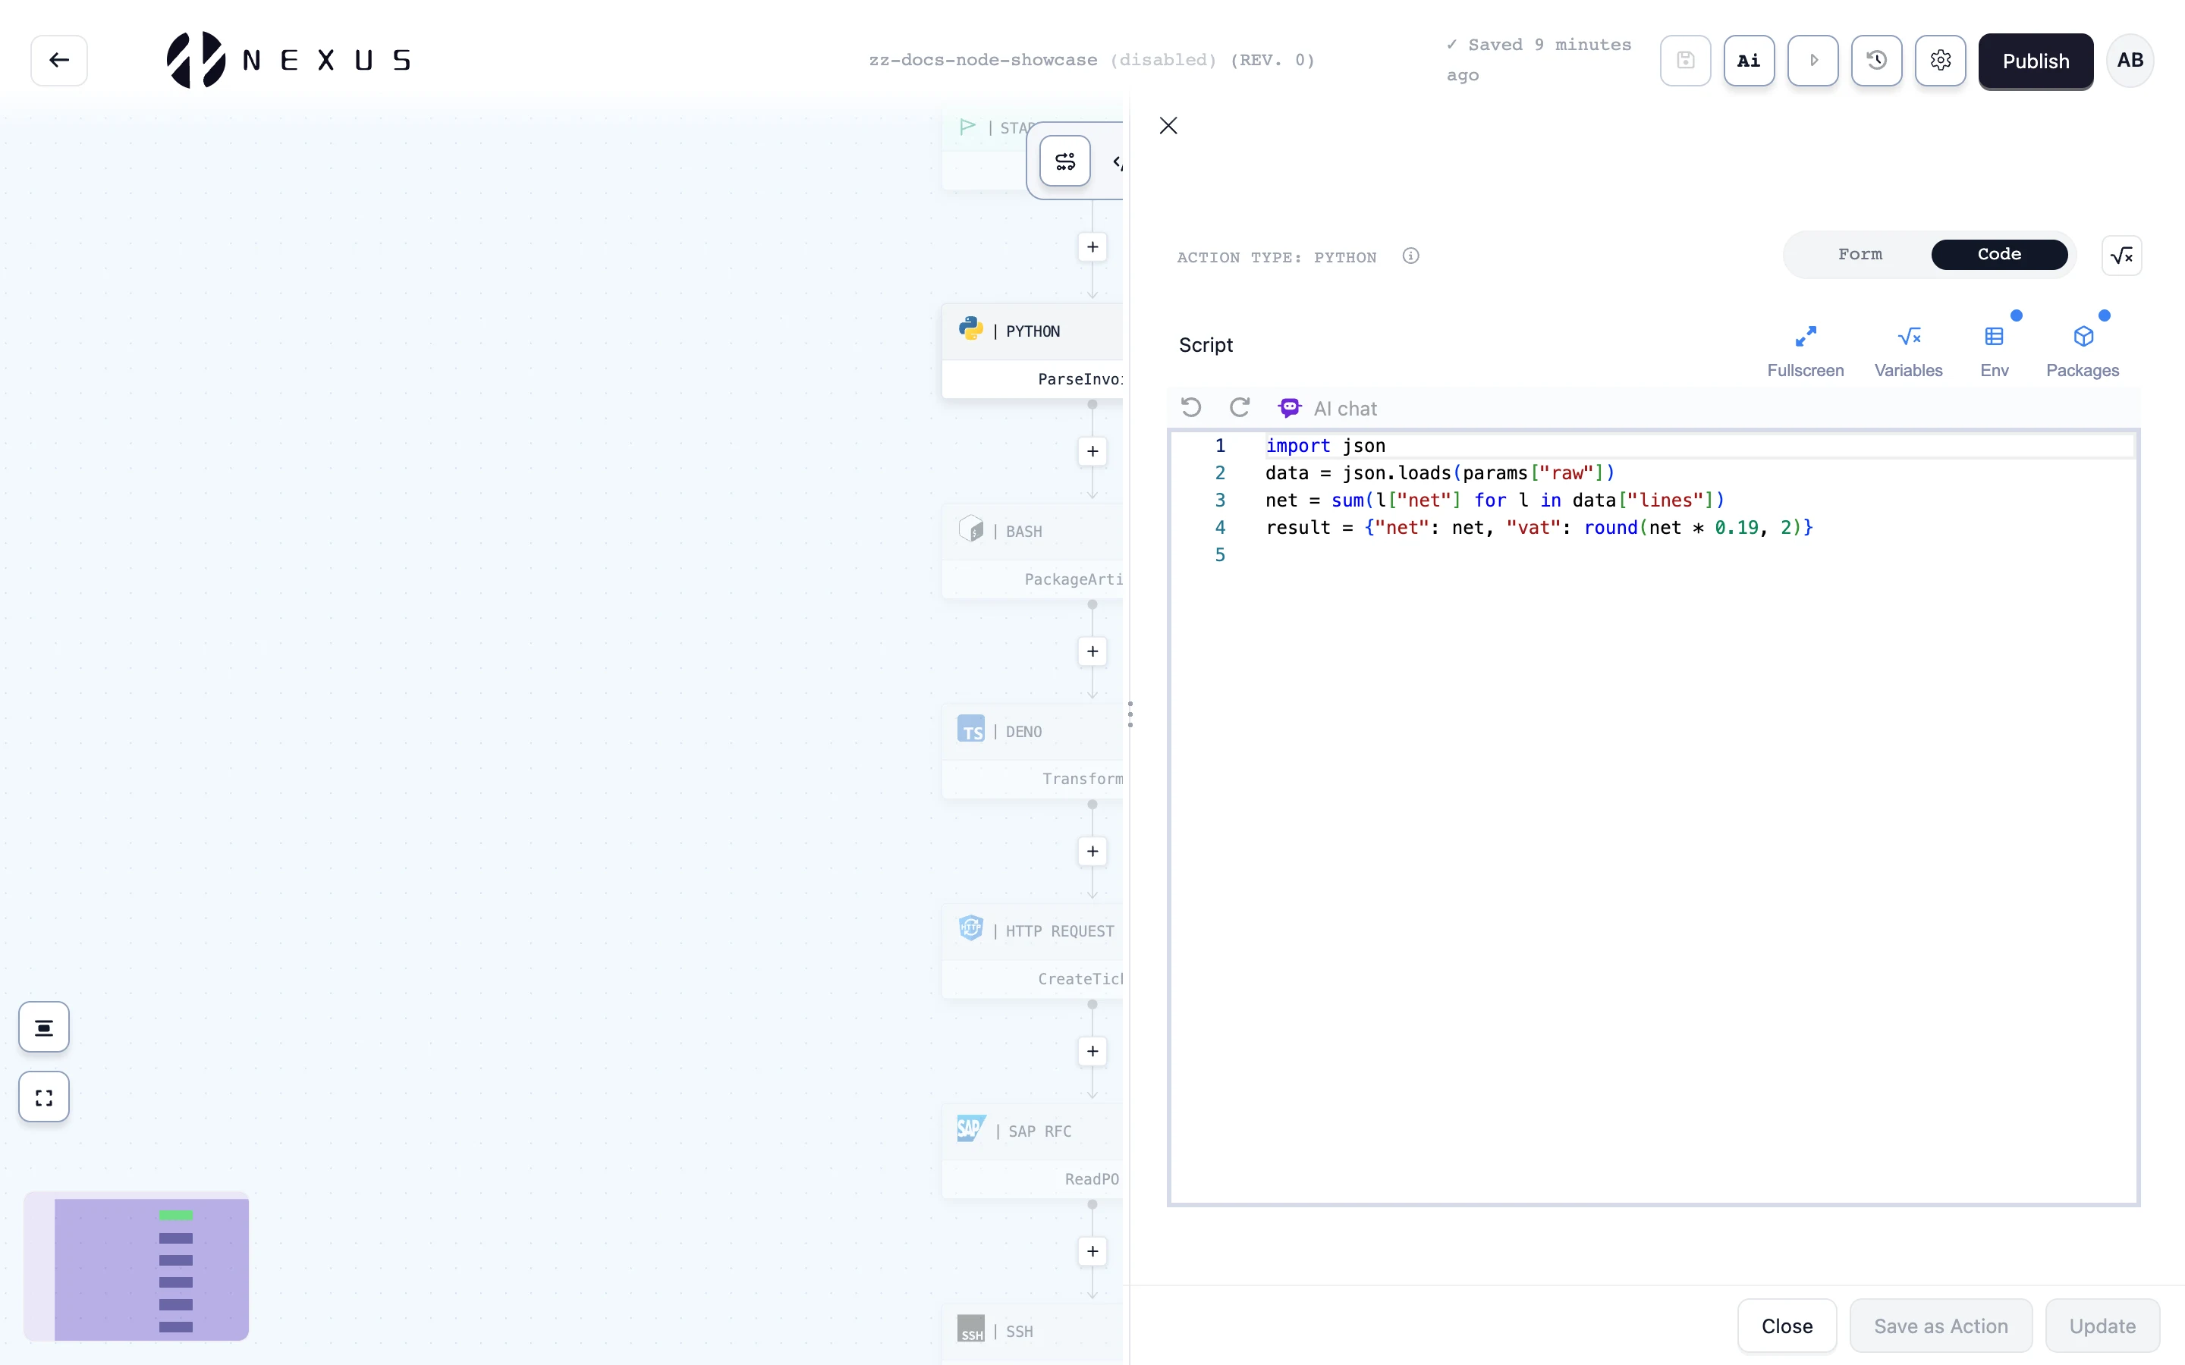This screenshot has width=2185, height=1365.
Task: Open AI chat for script
Action: [1327, 409]
